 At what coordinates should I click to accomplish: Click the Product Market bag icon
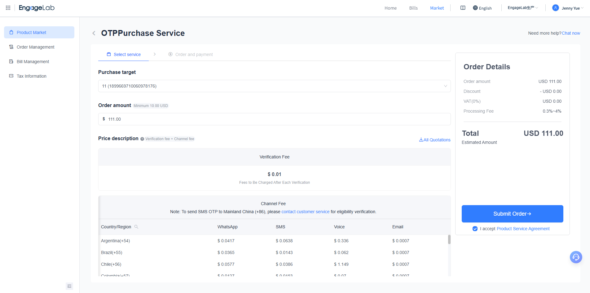11,32
